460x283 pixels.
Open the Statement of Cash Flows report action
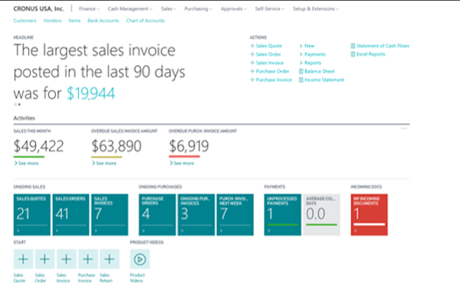tap(380, 46)
